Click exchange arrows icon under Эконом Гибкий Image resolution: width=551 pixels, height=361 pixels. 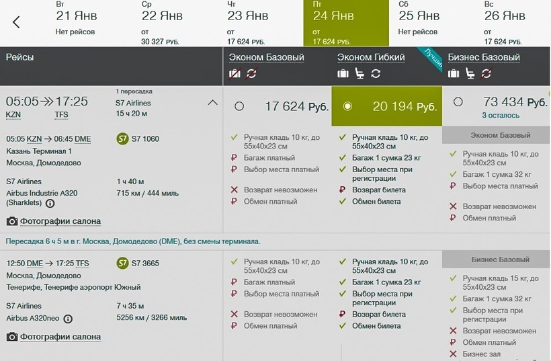click(376, 73)
